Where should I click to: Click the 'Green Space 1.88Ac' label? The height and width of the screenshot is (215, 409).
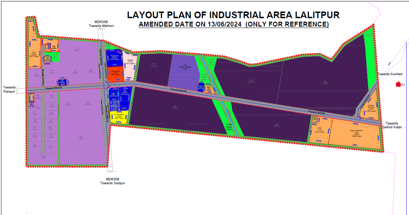coord(204,77)
